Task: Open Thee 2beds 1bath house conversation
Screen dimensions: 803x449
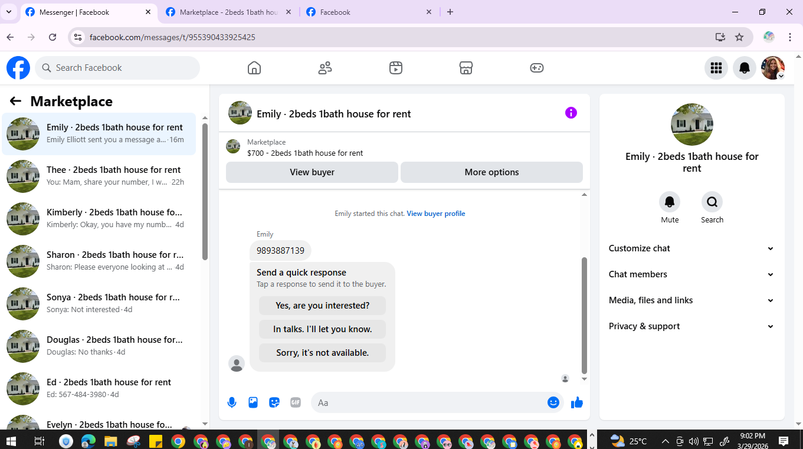Action: [x=99, y=176]
